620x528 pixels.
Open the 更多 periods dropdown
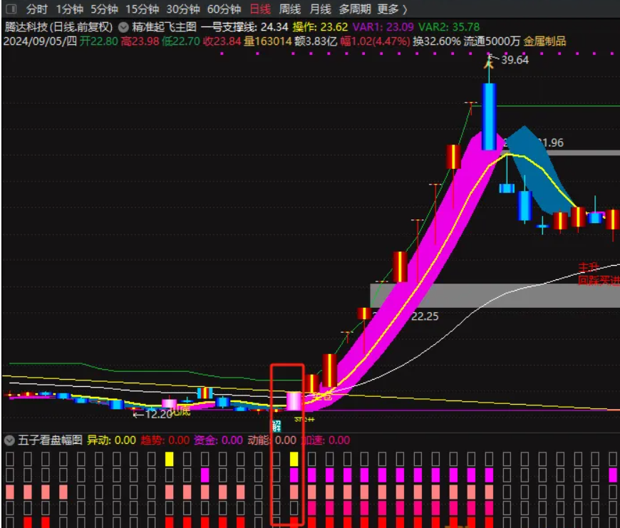tap(392, 9)
